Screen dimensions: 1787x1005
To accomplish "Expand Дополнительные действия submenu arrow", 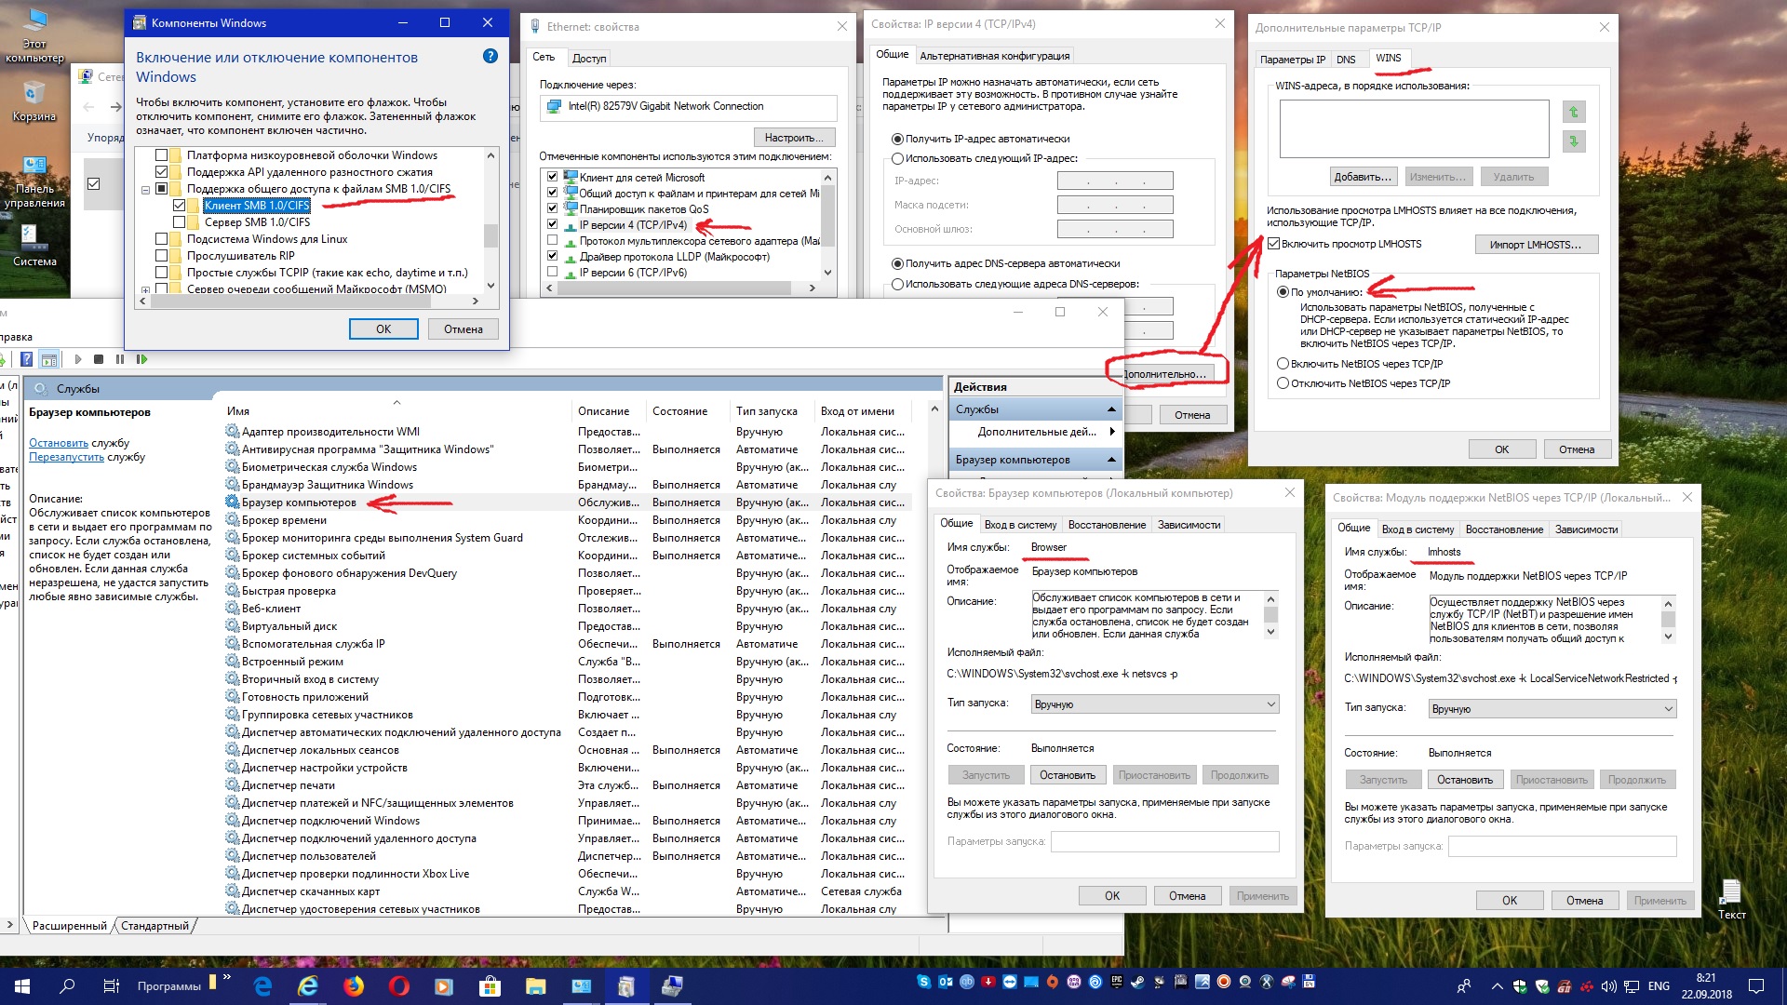I will point(1112,432).
